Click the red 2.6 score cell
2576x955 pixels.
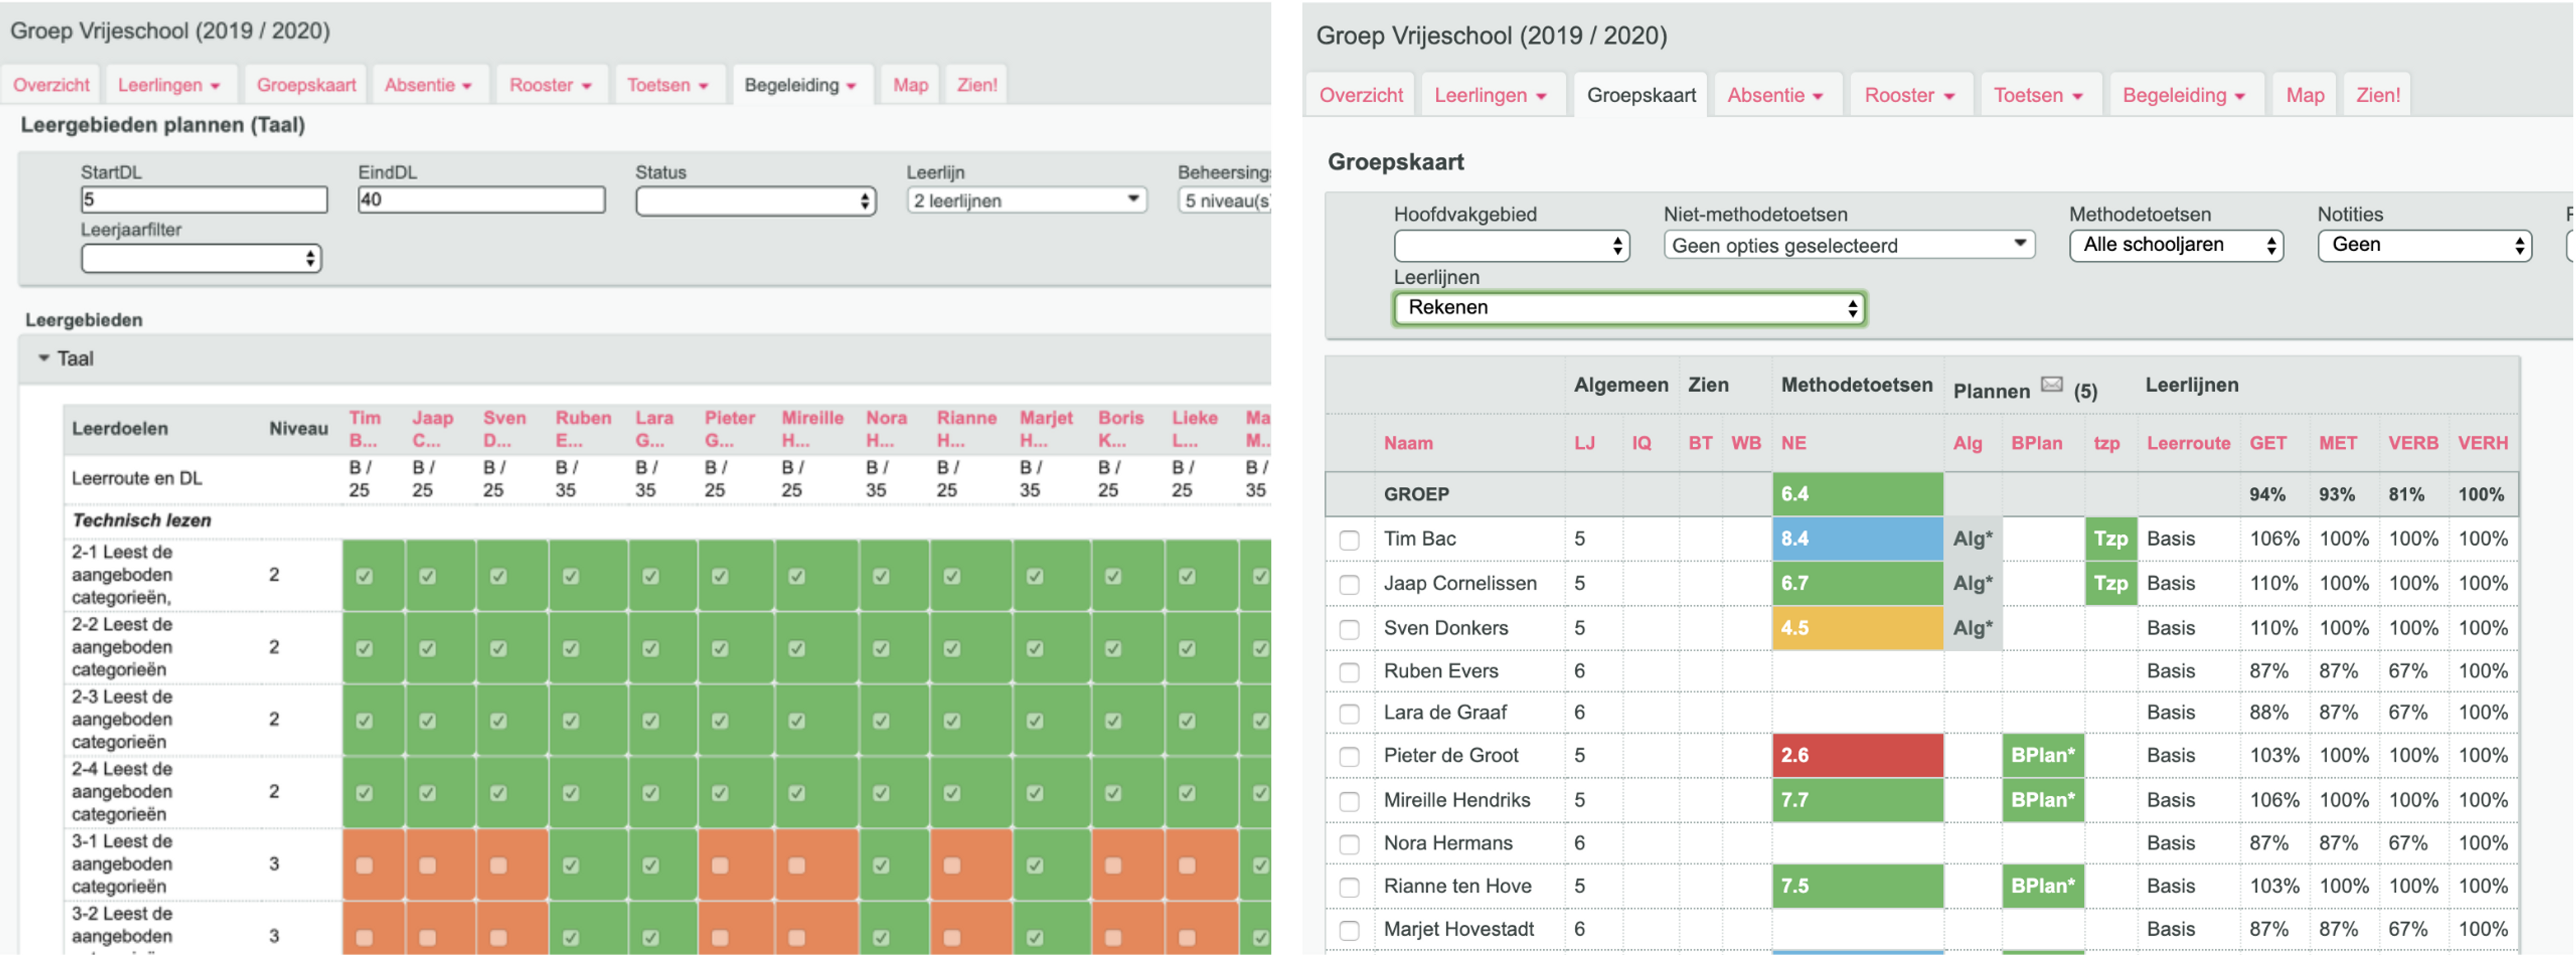point(1857,755)
